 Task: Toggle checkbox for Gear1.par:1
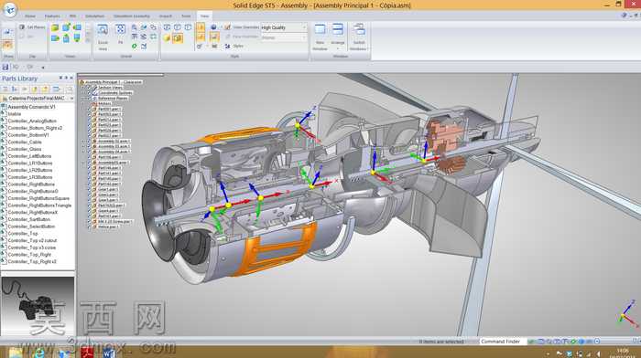click(90, 189)
